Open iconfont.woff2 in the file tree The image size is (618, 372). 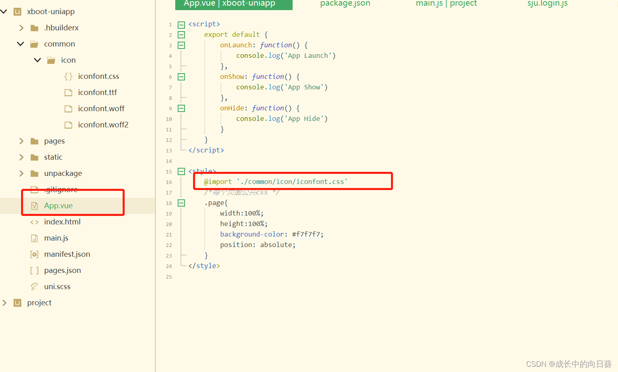103,125
